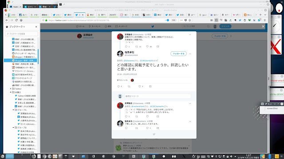Screen dimensions: 284x159
Task: Click the forward arrow in Firefox toolbar
Action: tap(12, 20)
